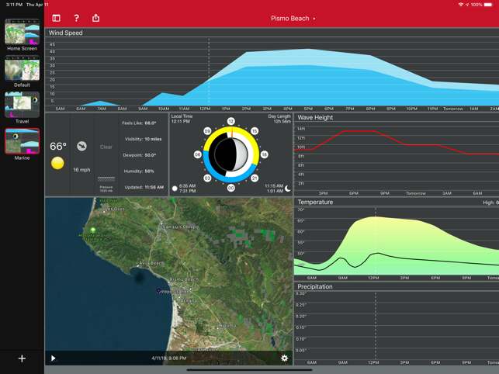Tap the moon phase in the day clock

(231, 154)
